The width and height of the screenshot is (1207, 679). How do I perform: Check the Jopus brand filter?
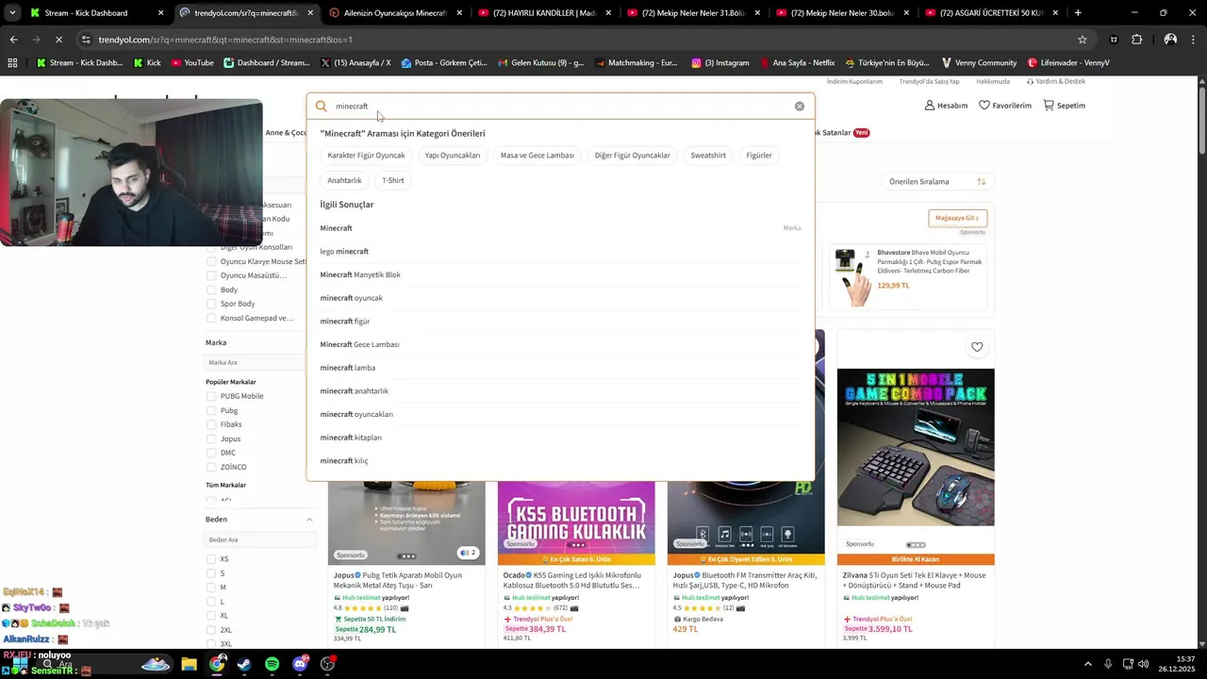tap(211, 439)
